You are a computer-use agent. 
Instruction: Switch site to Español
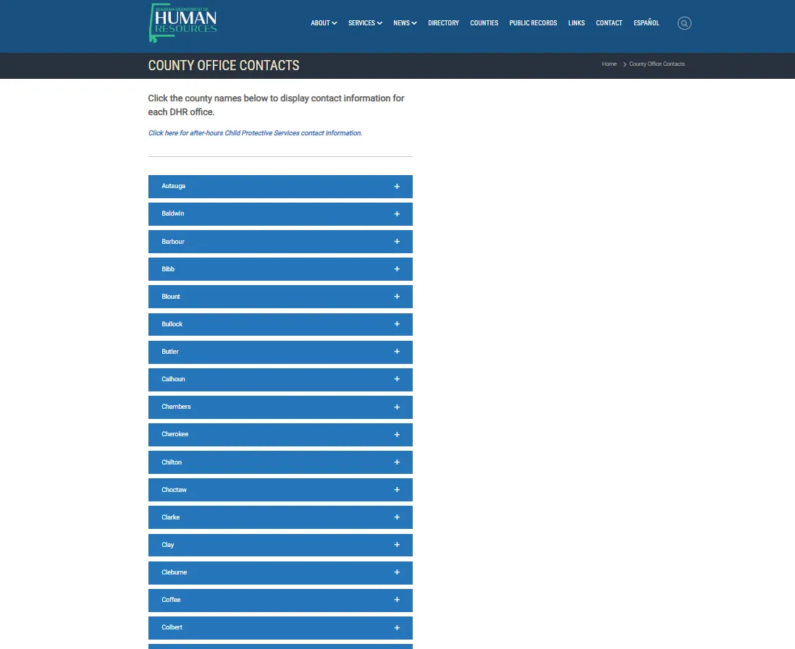click(x=647, y=23)
